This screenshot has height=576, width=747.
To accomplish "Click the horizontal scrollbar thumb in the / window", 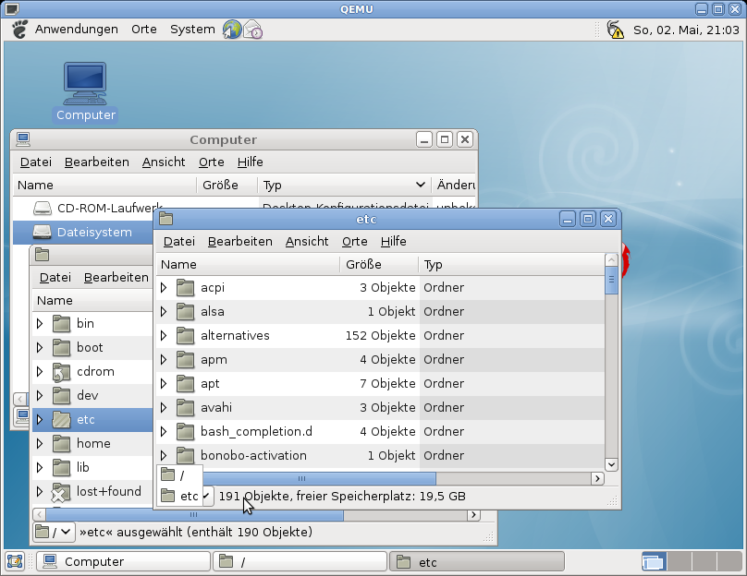I will point(194,515).
